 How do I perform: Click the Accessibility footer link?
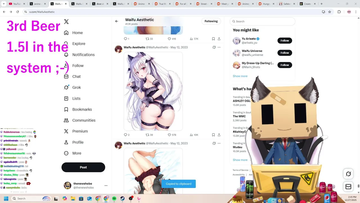[238, 175]
